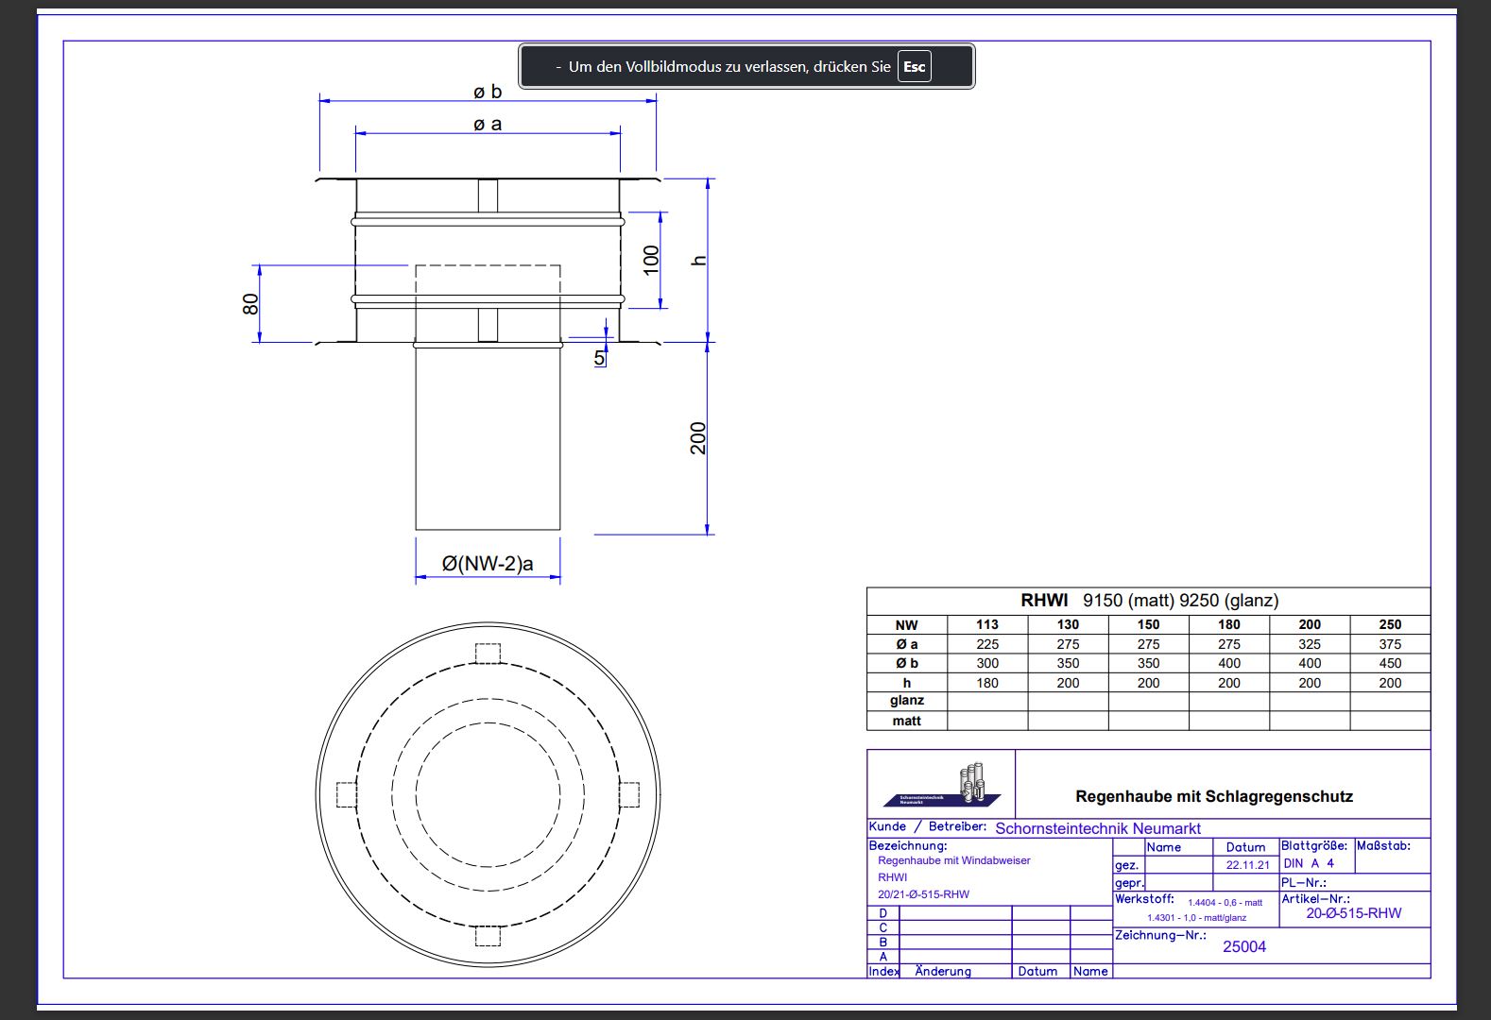Viewport: 1491px width, 1020px height.
Task: Select the NW 113 column header
Action: coord(987,624)
